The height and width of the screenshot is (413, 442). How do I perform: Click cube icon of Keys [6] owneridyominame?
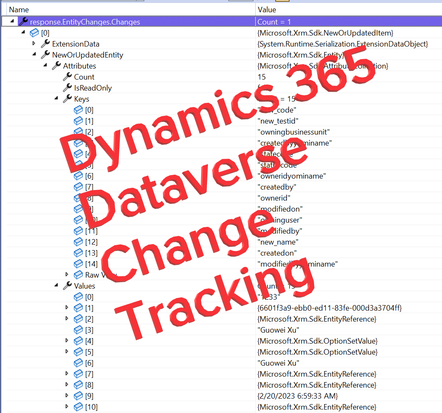78,176
